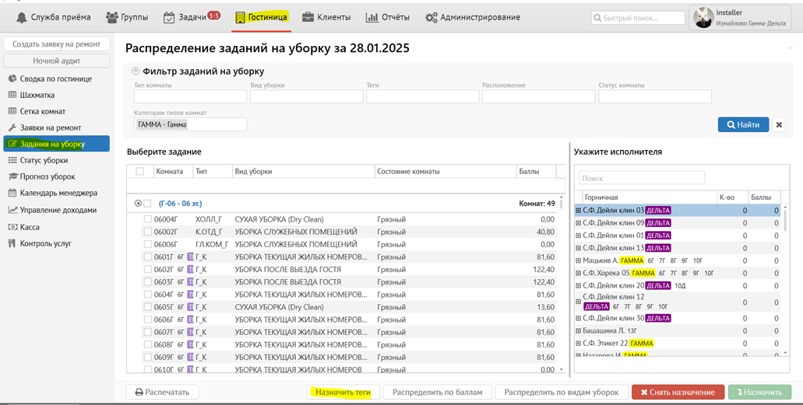Open Управление доходами chart icon
The width and height of the screenshot is (803, 405).
tap(12, 210)
